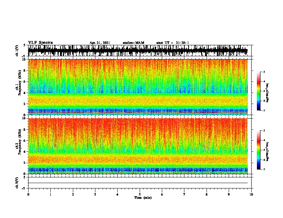Click the time axis tick label "0"
The height and width of the screenshot is (218, 283).
28,194
